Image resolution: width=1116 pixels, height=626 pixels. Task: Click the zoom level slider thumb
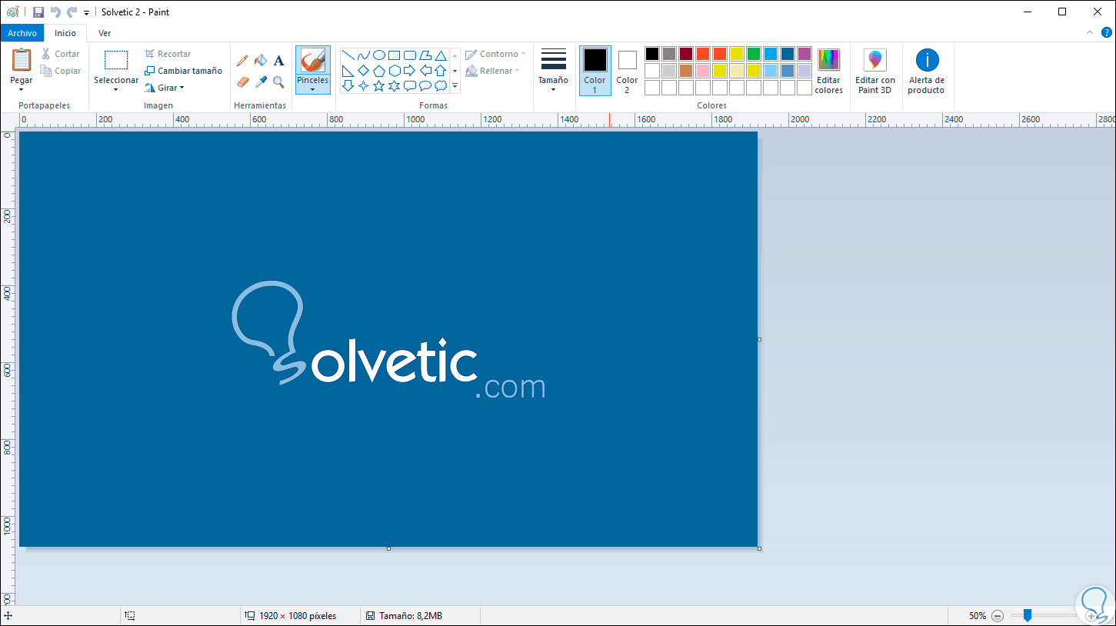coord(1027,615)
